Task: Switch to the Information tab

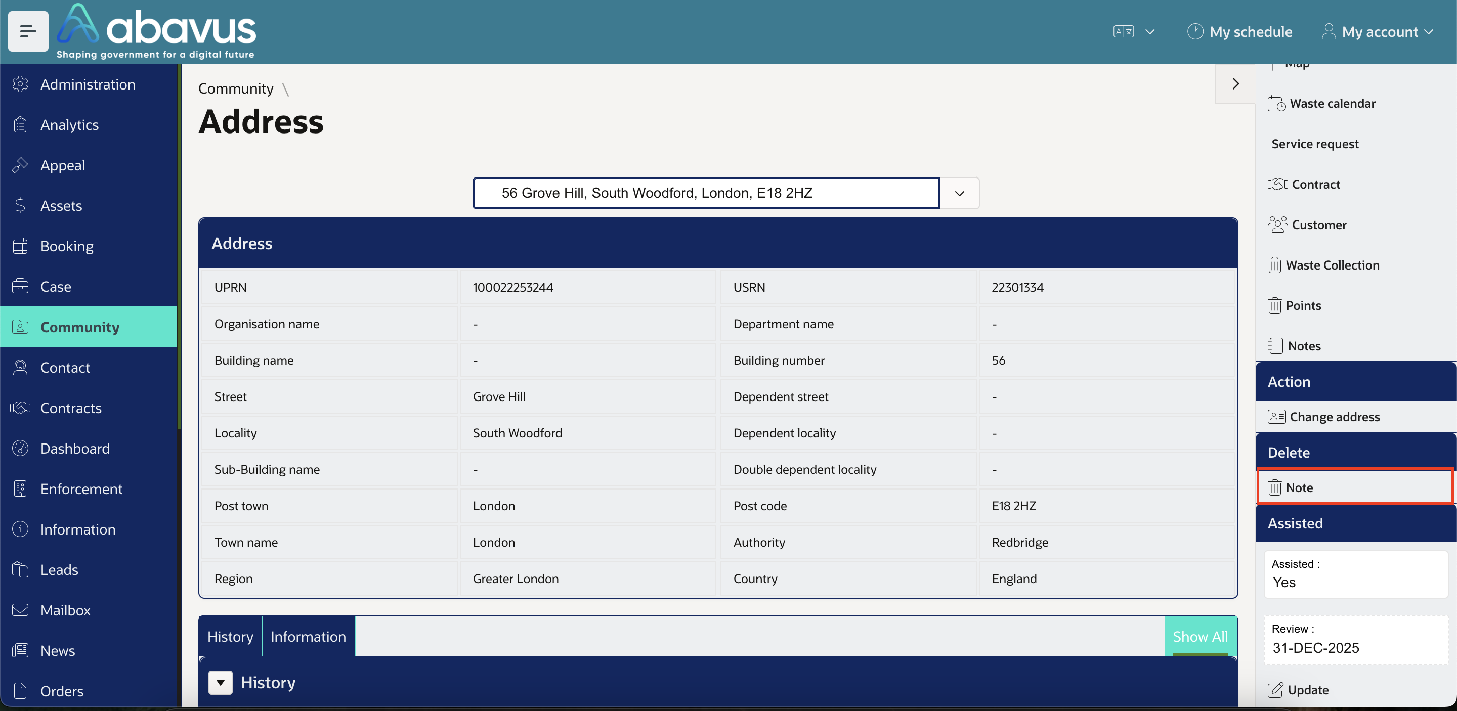Action: tap(308, 636)
